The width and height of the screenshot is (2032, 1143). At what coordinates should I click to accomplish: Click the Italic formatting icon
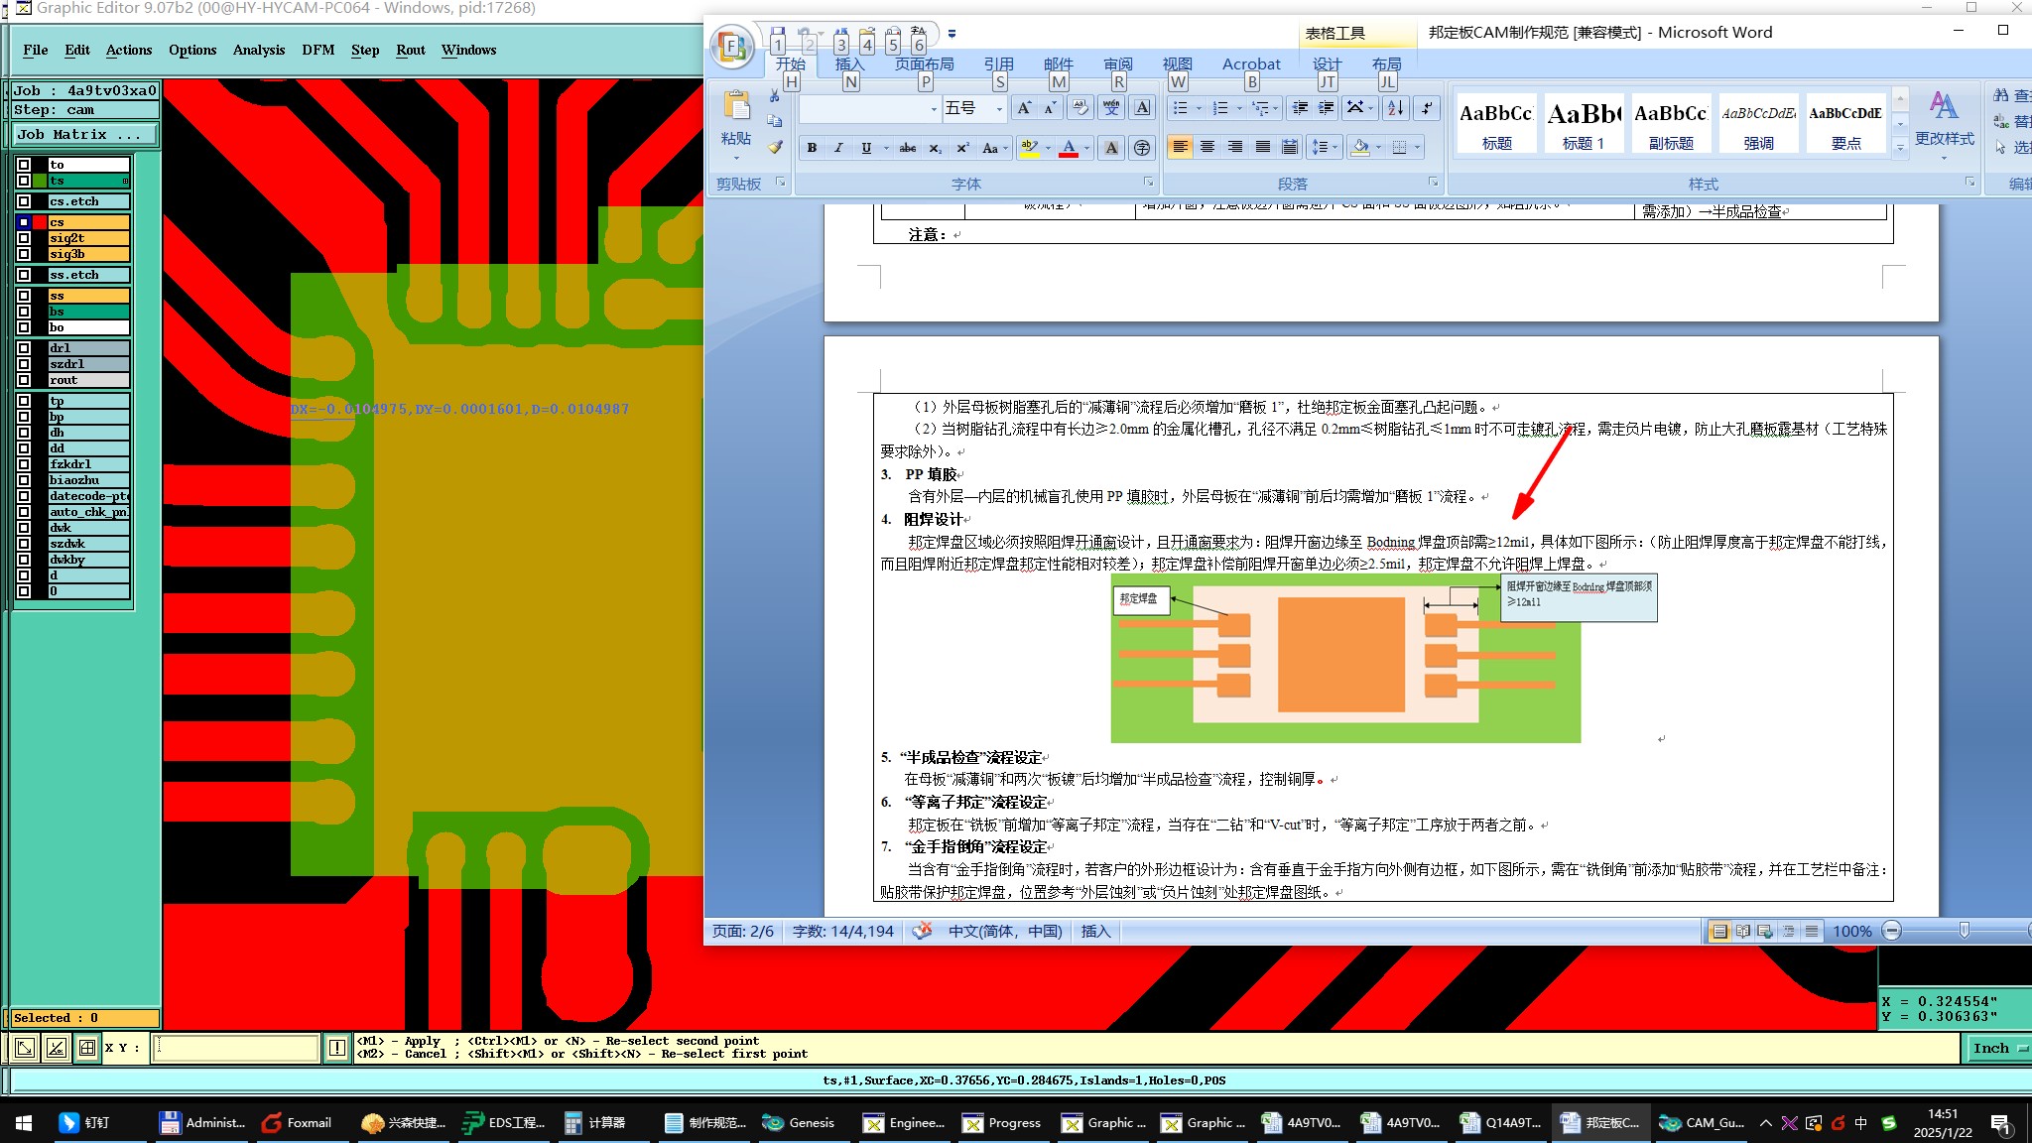tap(838, 148)
